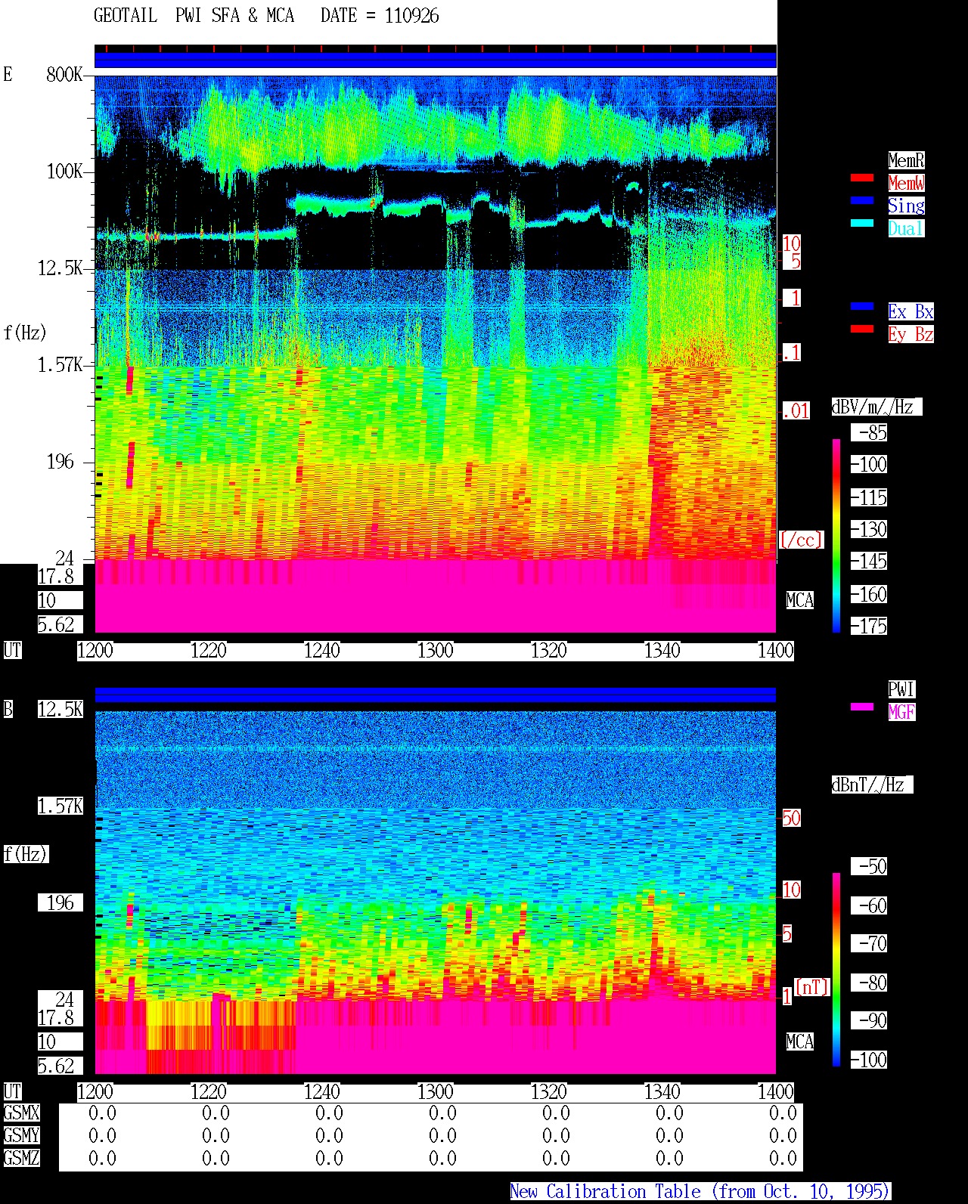The image size is (968, 1204).
Task: Click the 800K frequency axis label
Action: [x=64, y=75]
